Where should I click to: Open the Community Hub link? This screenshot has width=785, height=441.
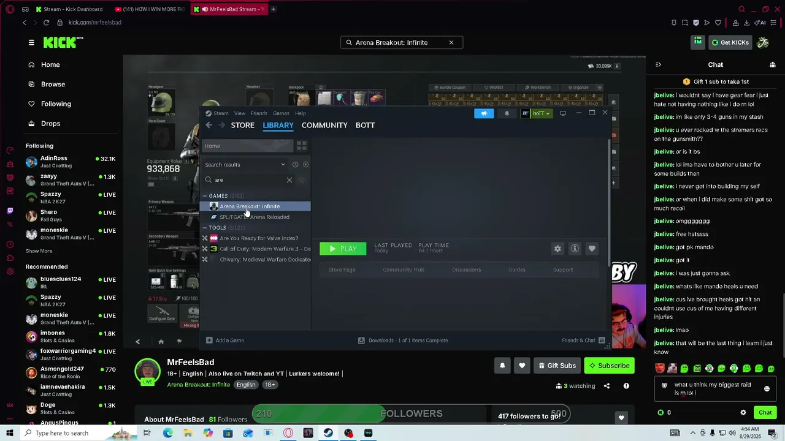(x=404, y=269)
